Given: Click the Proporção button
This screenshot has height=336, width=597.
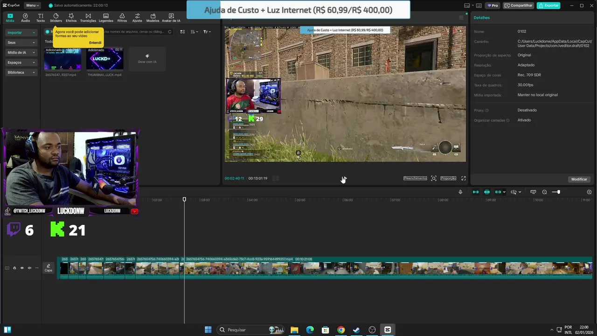Looking at the screenshot, I should (448, 178).
